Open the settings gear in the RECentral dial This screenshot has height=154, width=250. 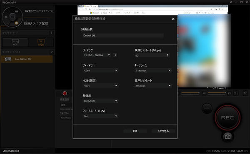[x=6, y=17]
